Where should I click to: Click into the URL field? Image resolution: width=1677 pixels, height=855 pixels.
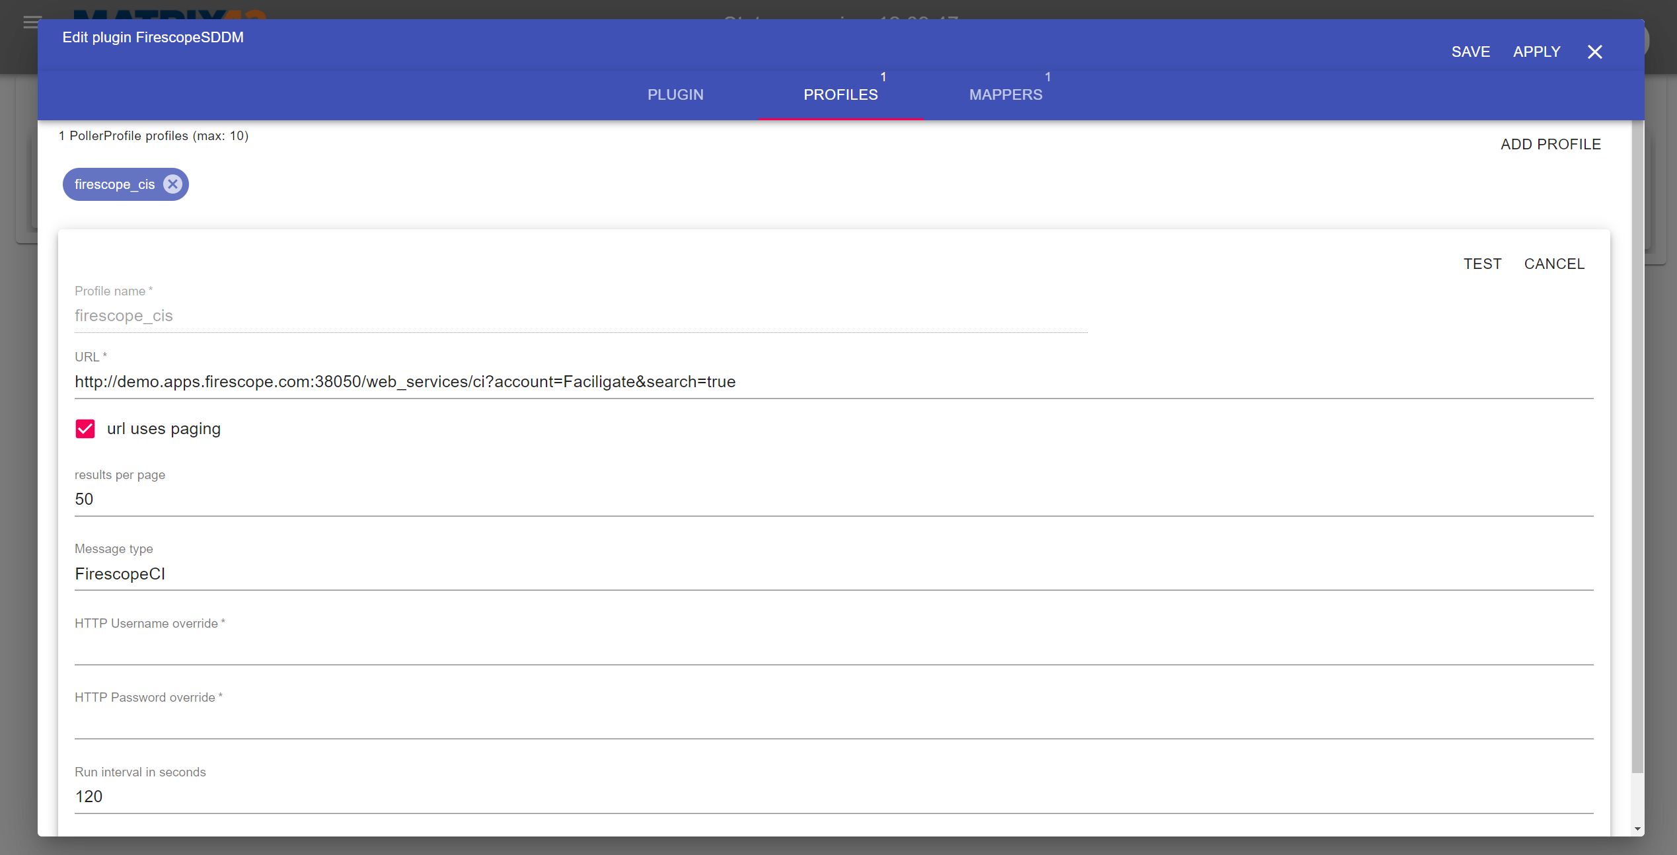[x=833, y=382]
